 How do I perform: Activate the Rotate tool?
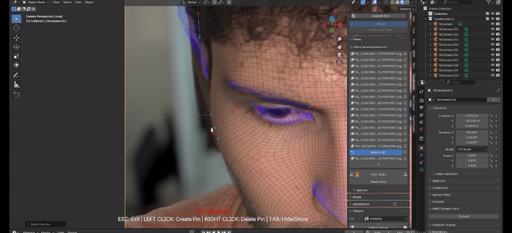[16, 47]
